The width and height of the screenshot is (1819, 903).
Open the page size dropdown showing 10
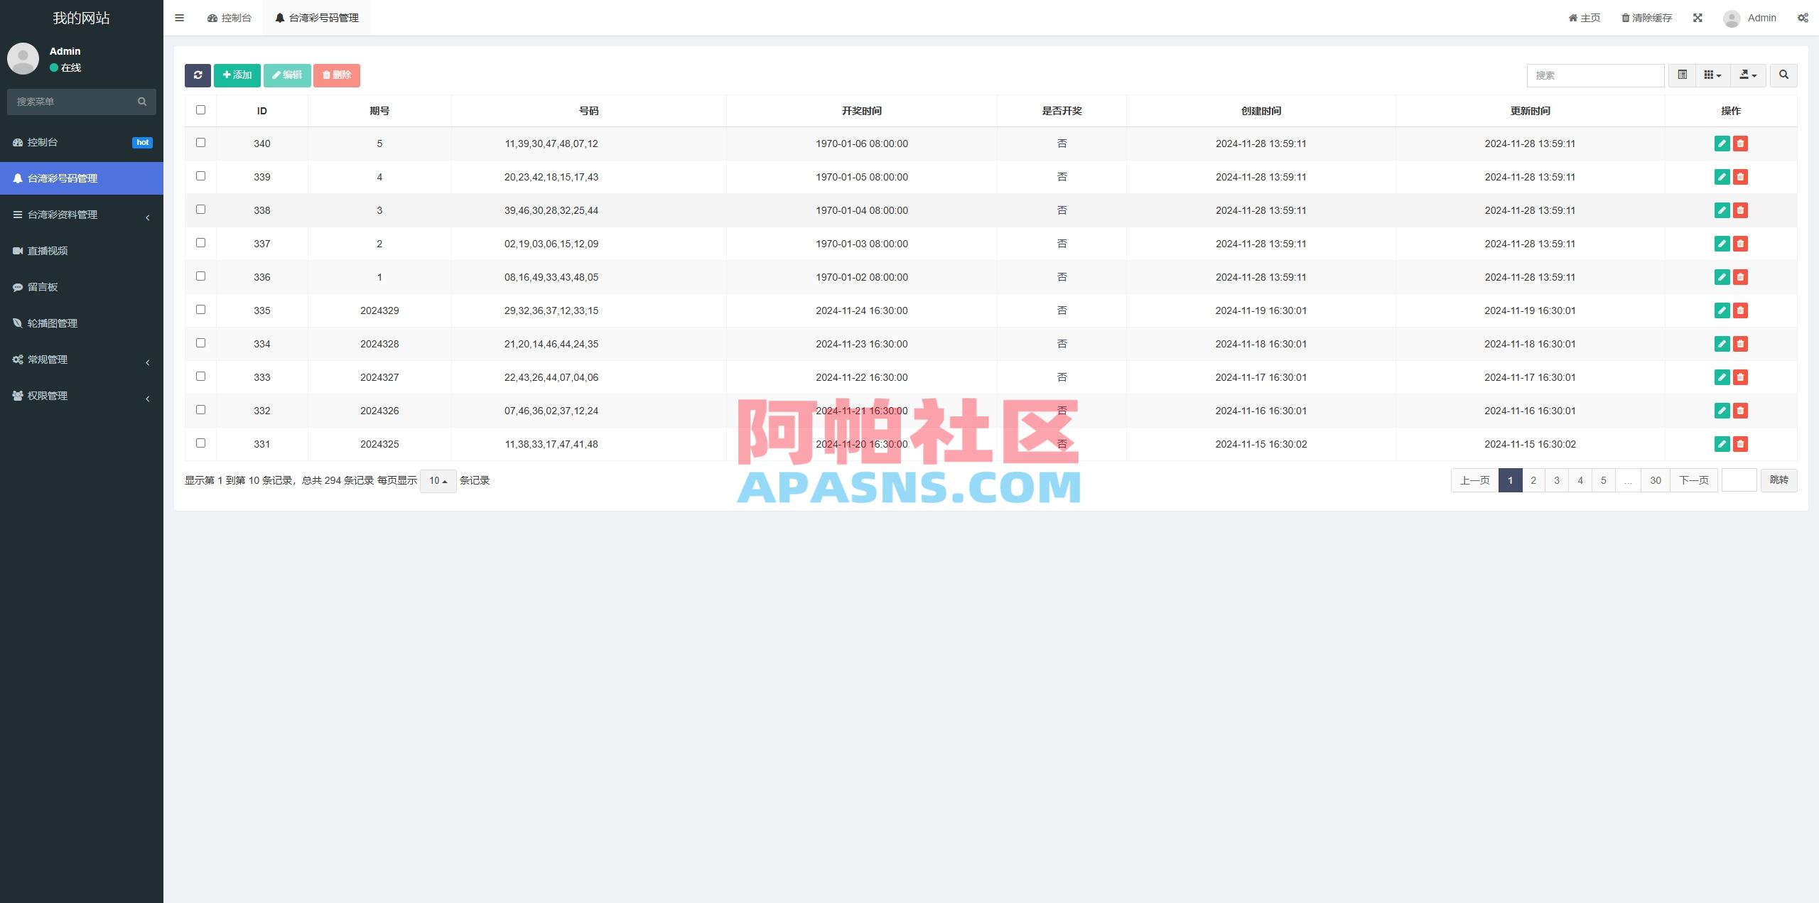438,480
